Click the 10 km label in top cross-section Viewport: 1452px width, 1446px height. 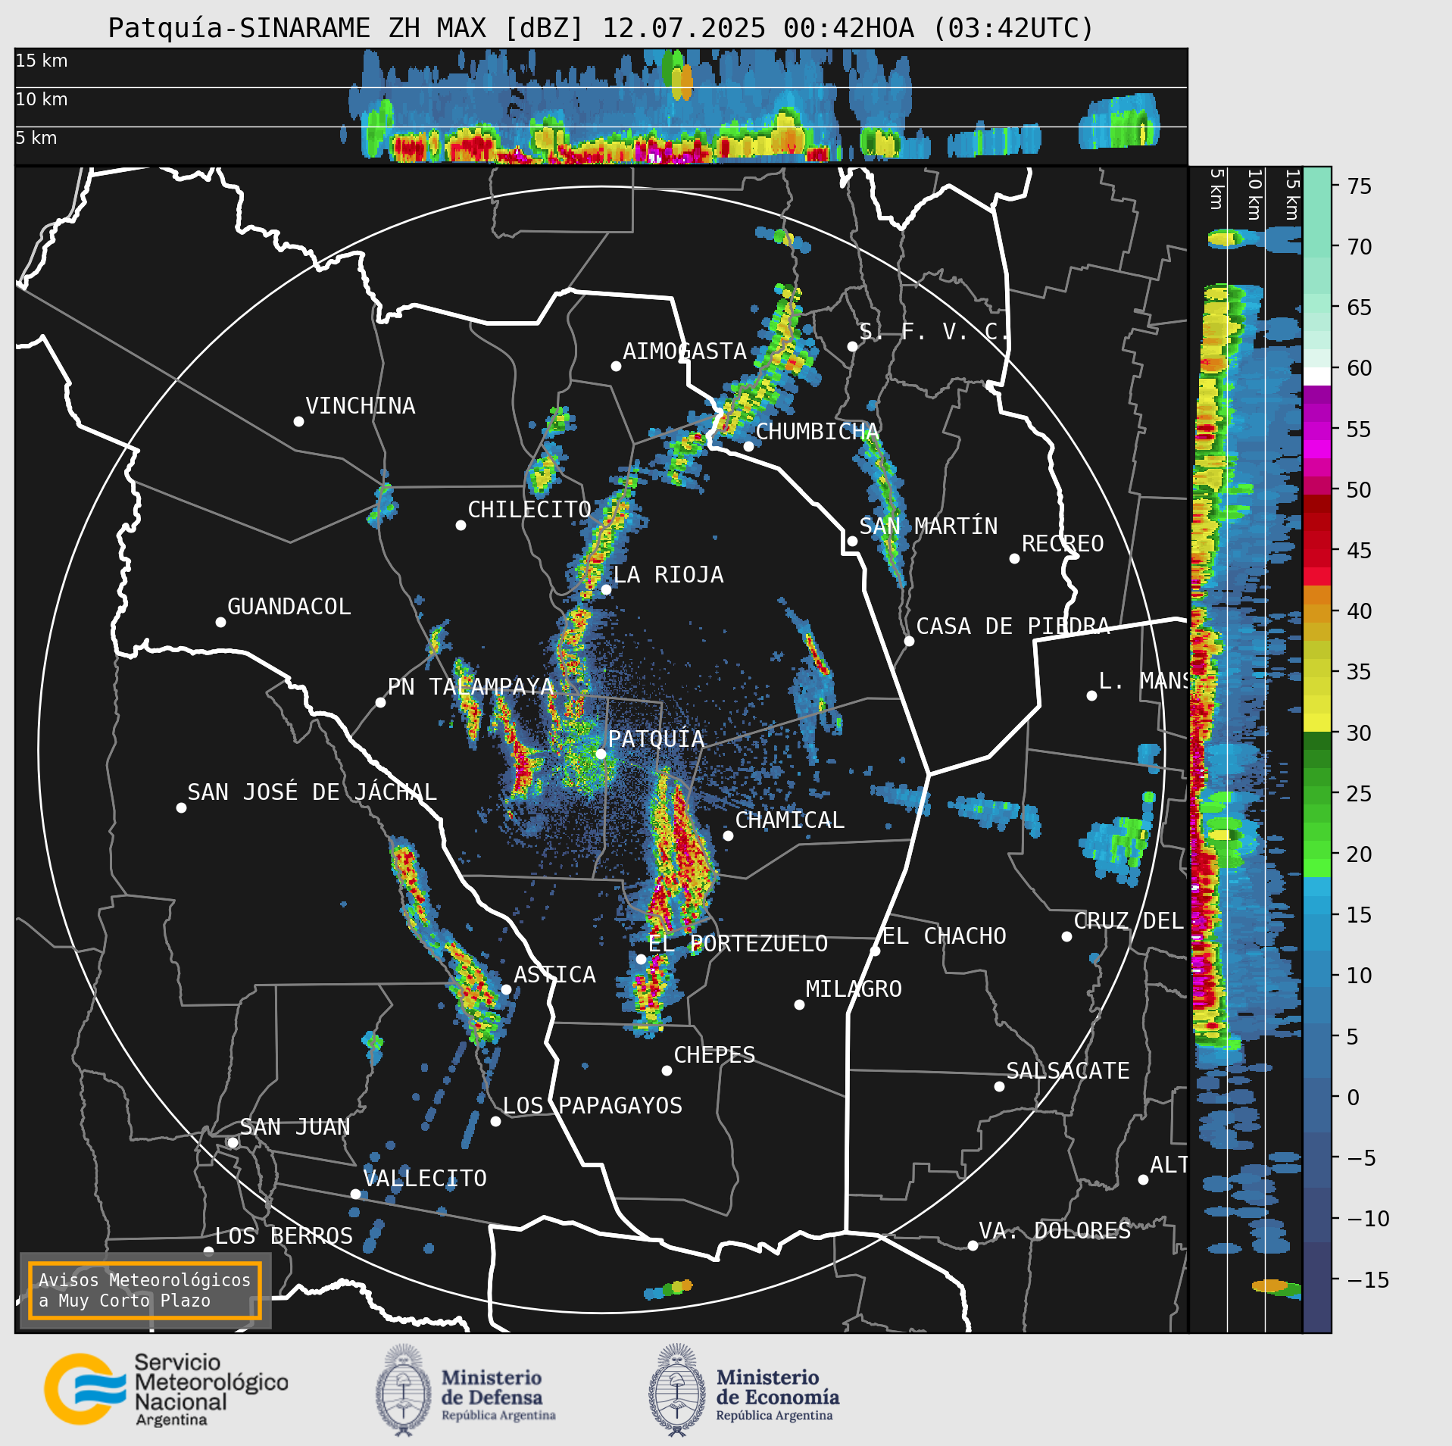click(42, 99)
